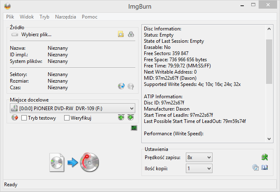Open the device buffer monitor icon

[134, 128]
